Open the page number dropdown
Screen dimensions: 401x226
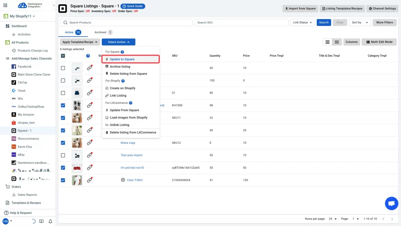tap(356, 219)
